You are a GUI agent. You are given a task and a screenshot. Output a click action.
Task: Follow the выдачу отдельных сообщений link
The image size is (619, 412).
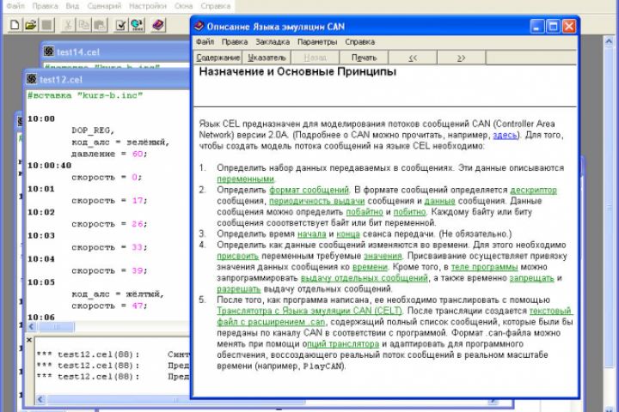(364, 278)
